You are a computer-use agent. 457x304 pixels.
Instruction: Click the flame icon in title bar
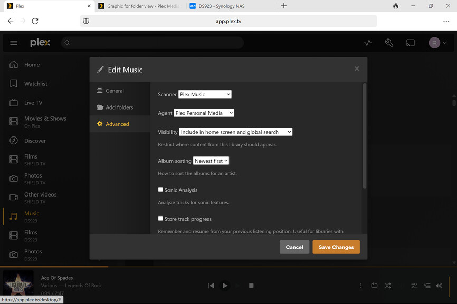click(395, 6)
